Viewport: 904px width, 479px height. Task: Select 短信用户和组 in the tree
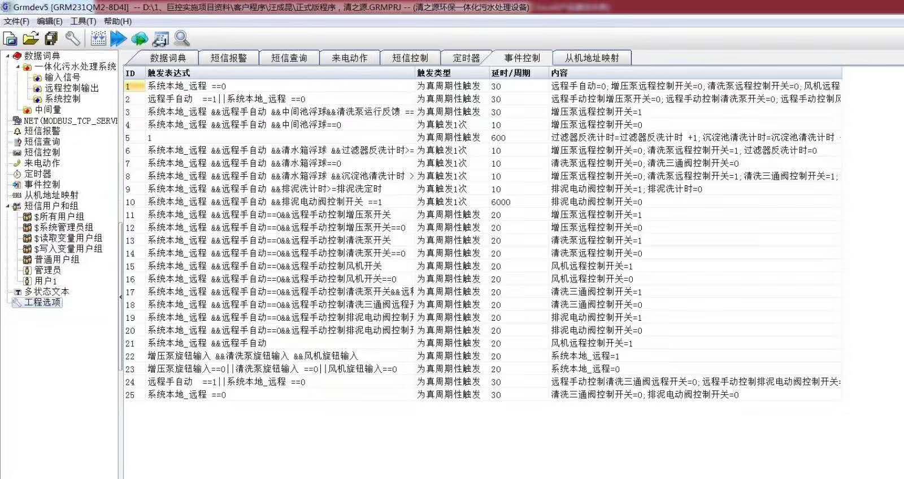click(x=51, y=206)
